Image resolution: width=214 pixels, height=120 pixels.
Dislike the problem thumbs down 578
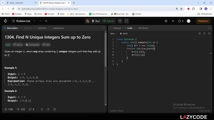click(x=21, y=109)
